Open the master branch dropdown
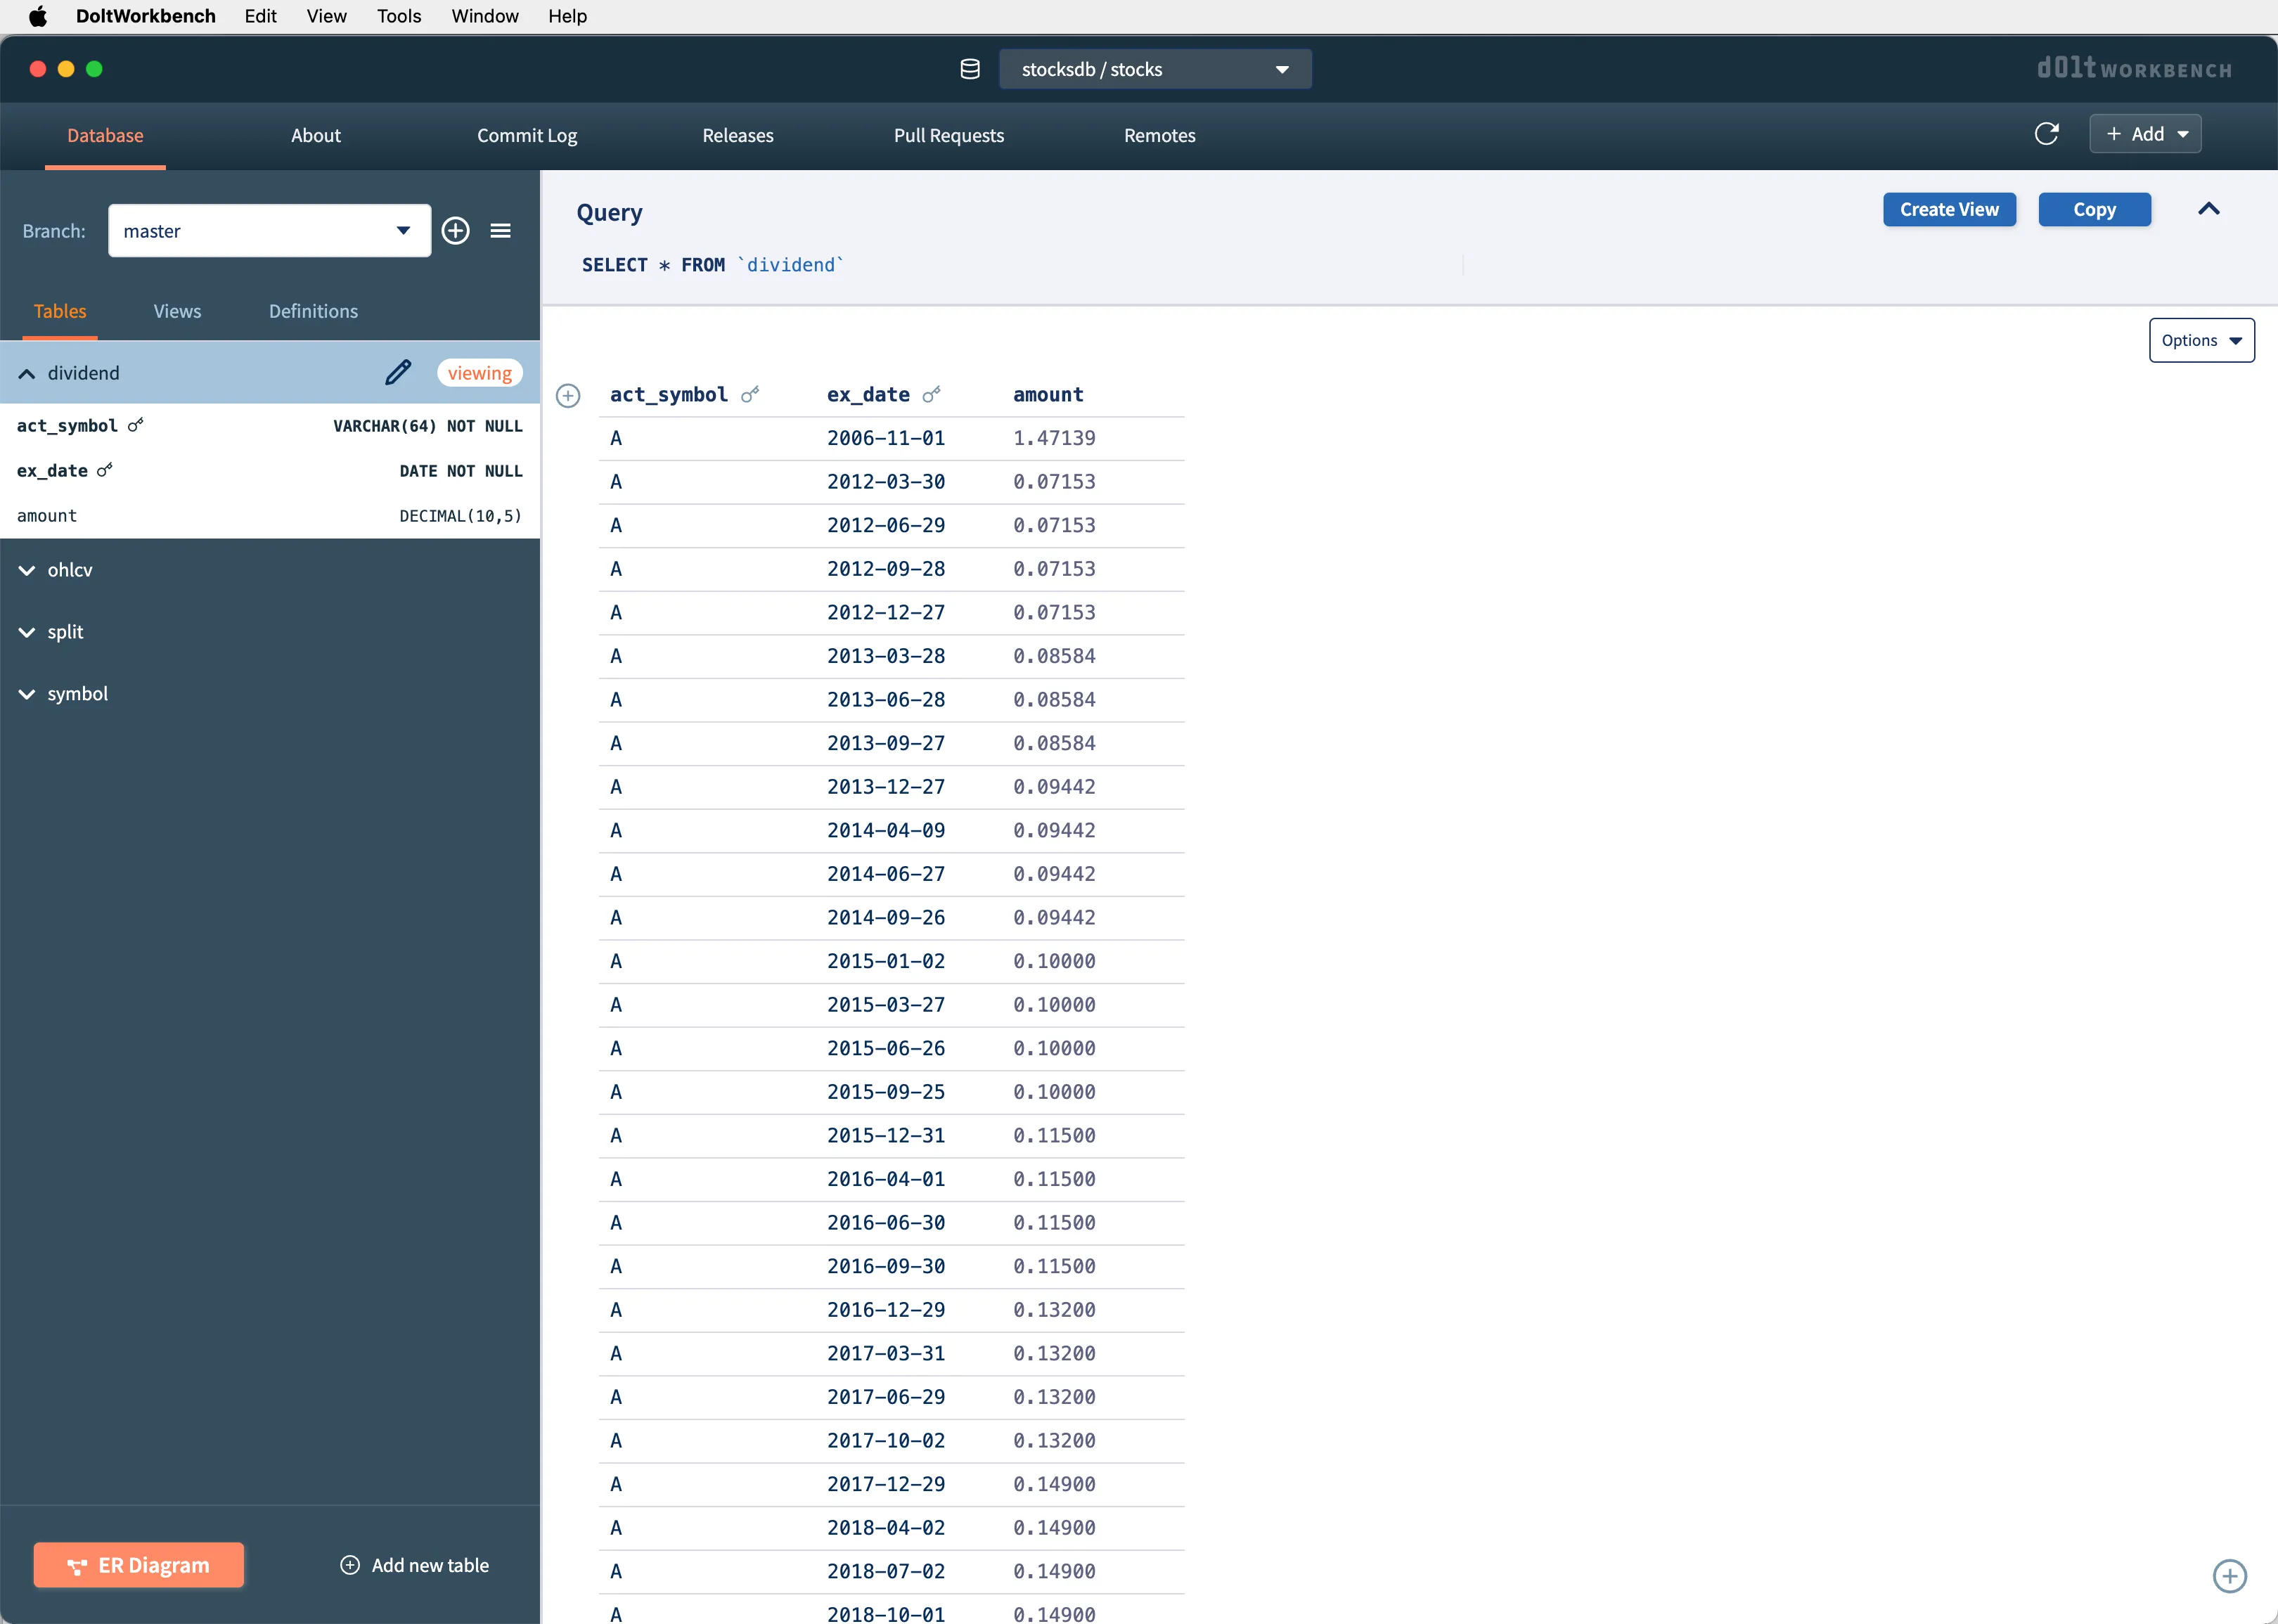The height and width of the screenshot is (1624, 2278). pyautogui.click(x=269, y=231)
